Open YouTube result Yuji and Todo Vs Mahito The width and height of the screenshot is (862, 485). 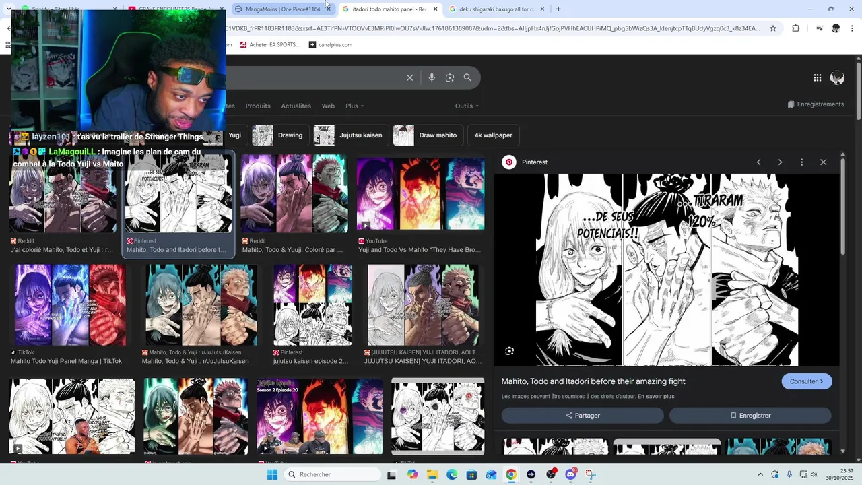point(420,205)
